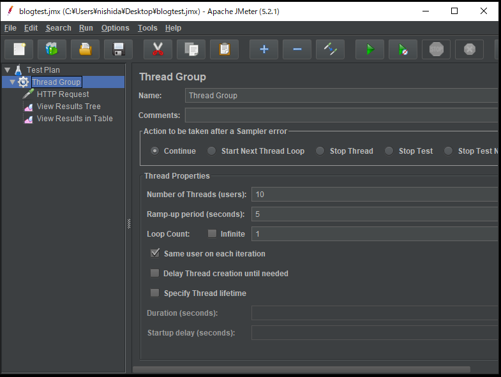501x377 pixels.
Task: Copy the selected element using the Copy icon
Action: point(191,50)
